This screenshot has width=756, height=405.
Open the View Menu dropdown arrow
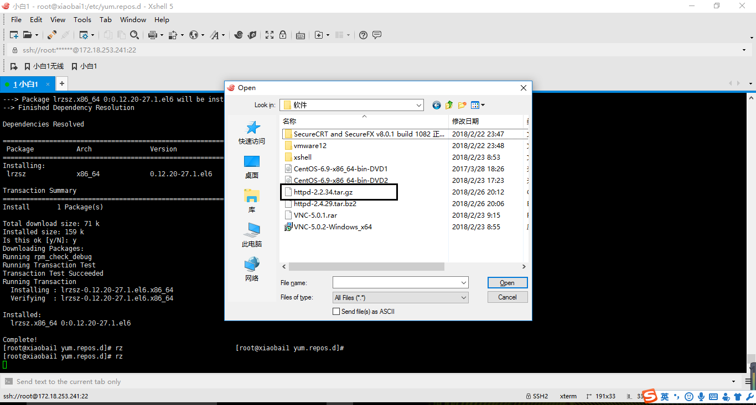coord(483,105)
